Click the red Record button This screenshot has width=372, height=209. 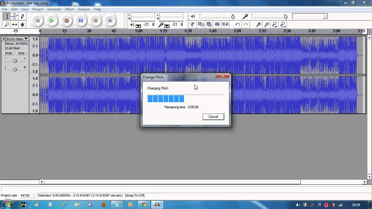click(x=67, y=21)
